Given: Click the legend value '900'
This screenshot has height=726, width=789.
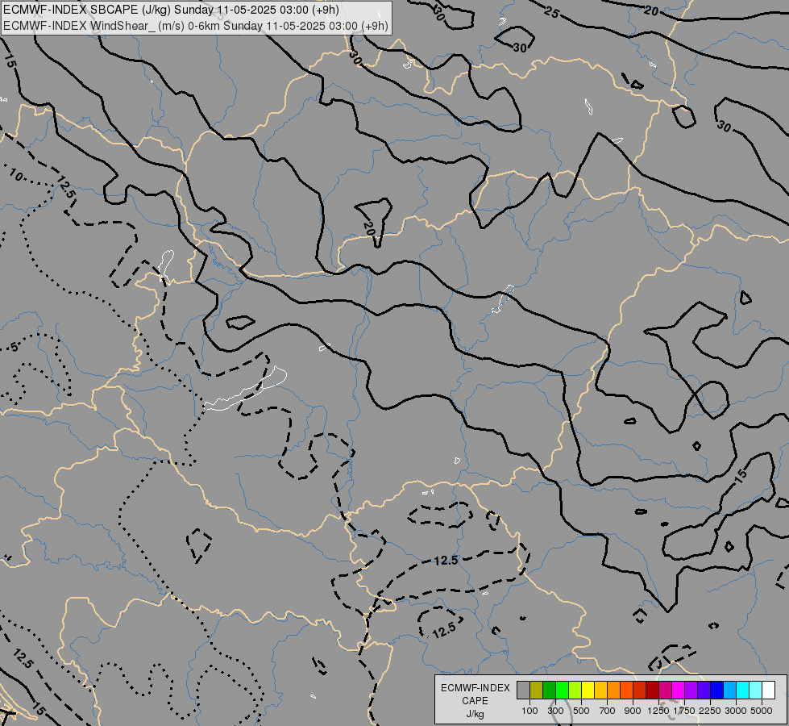Looking at the screenshot, I should (x=633, y=711).
